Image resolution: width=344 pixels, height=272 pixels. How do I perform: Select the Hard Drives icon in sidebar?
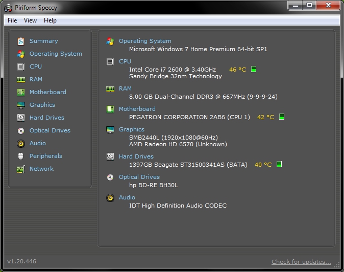point(21,118)
